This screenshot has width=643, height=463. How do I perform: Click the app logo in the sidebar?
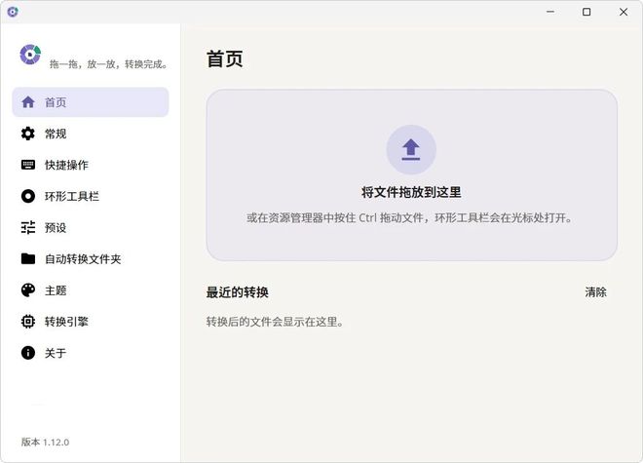point(30,55)
